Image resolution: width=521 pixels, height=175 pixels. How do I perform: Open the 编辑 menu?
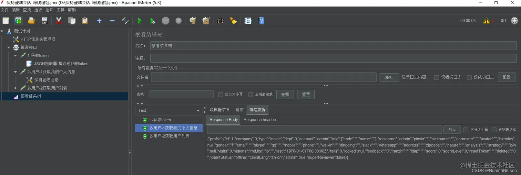[16, 10]
